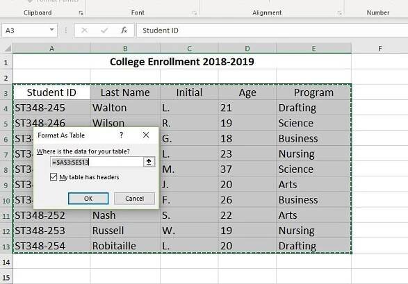The height and width of the screenshot is (284, 408).
Task: Click formula bar containing Student ID
Action: point(272,31)
